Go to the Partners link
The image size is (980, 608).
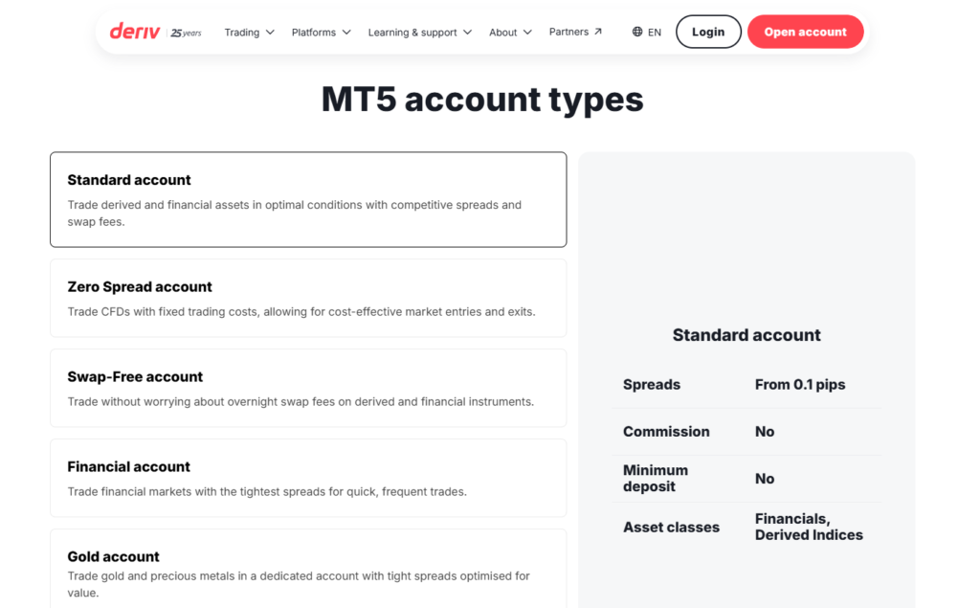tap(575, 32)
